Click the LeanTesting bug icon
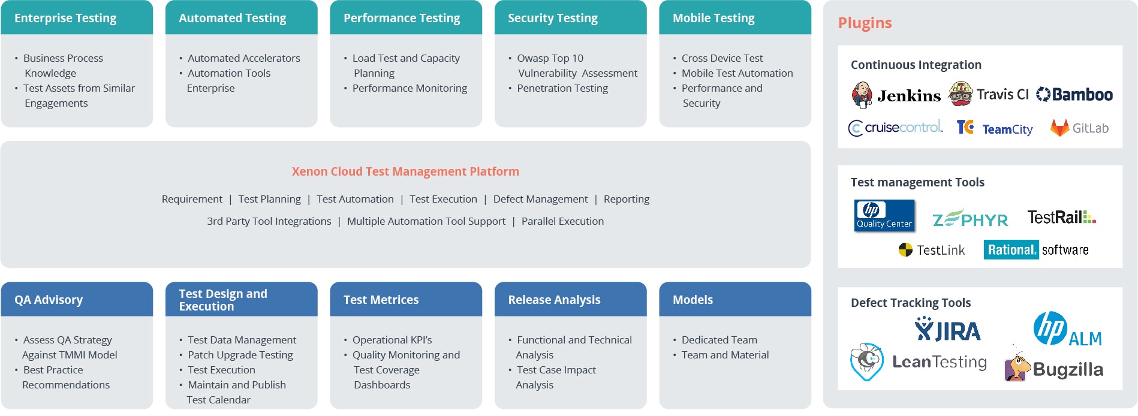 (x=866, y=361)
